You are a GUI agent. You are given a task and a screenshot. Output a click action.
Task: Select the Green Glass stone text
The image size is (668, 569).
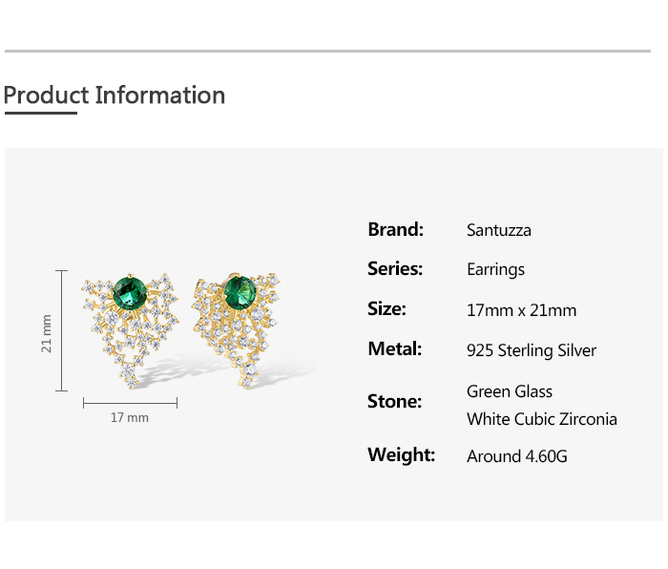pyautogui.click(x=510, y=391)
